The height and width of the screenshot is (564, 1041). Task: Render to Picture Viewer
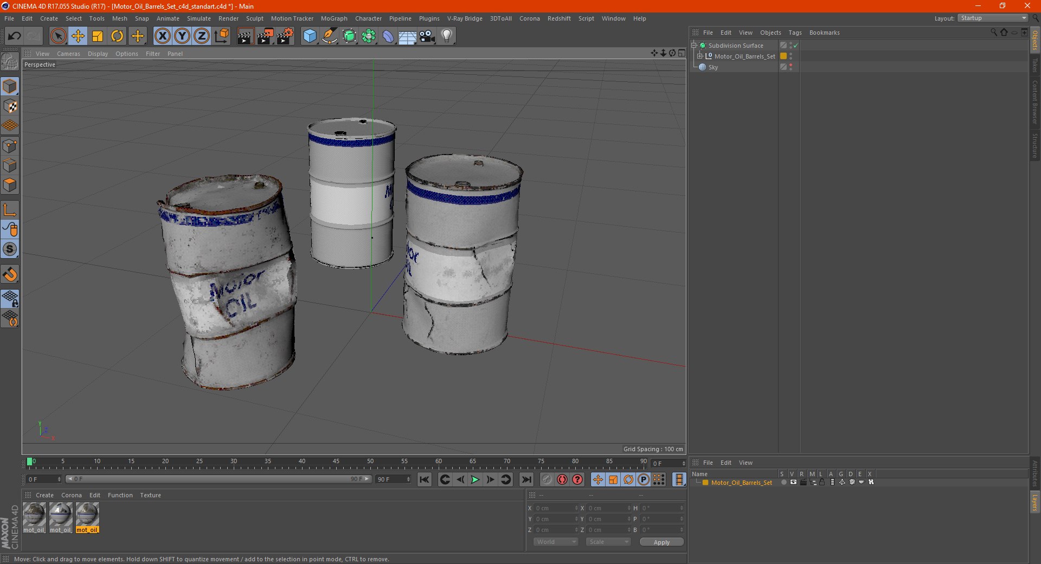point(265,36)
